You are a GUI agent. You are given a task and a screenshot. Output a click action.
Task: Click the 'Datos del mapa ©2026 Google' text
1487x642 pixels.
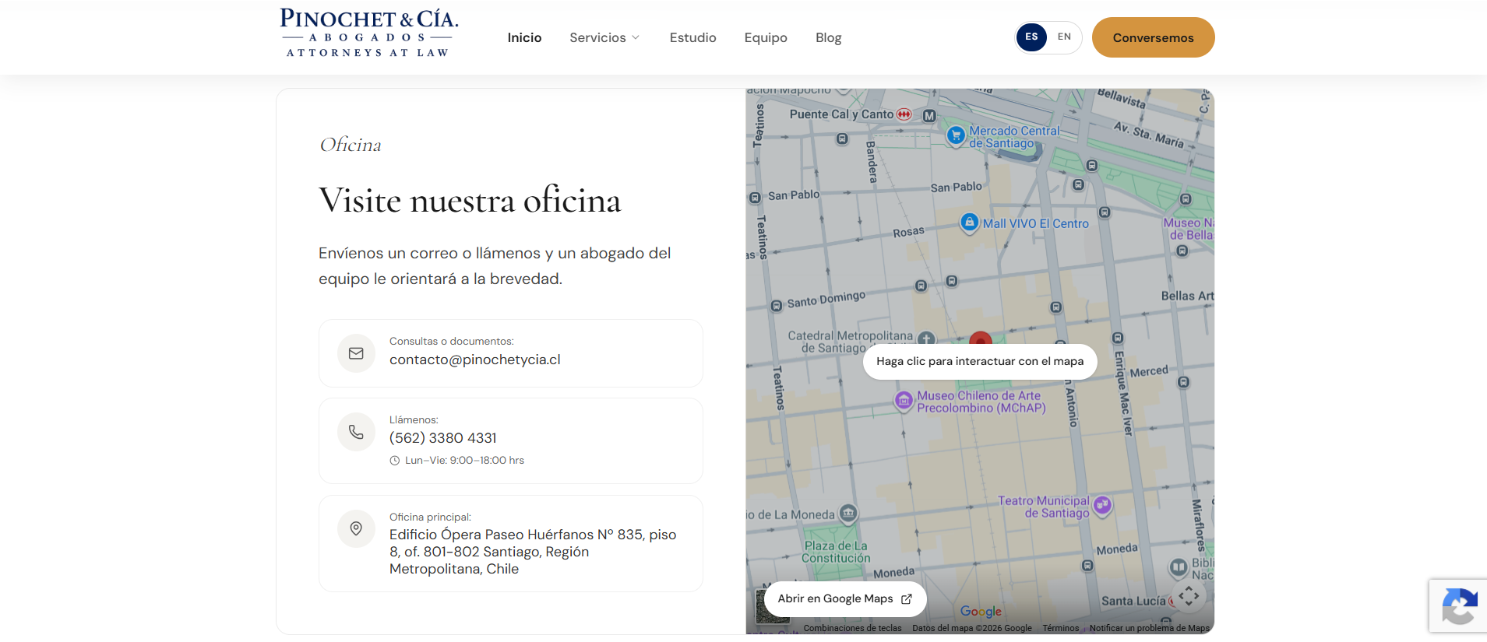click(x=972, y=628)
